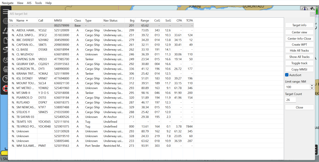Click the print chart icon

[5, 69]
